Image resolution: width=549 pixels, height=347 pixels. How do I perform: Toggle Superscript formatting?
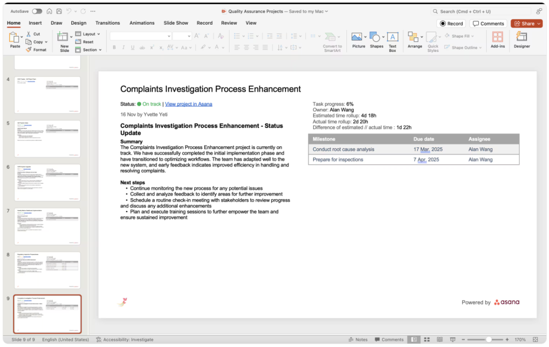pos(152,48)
